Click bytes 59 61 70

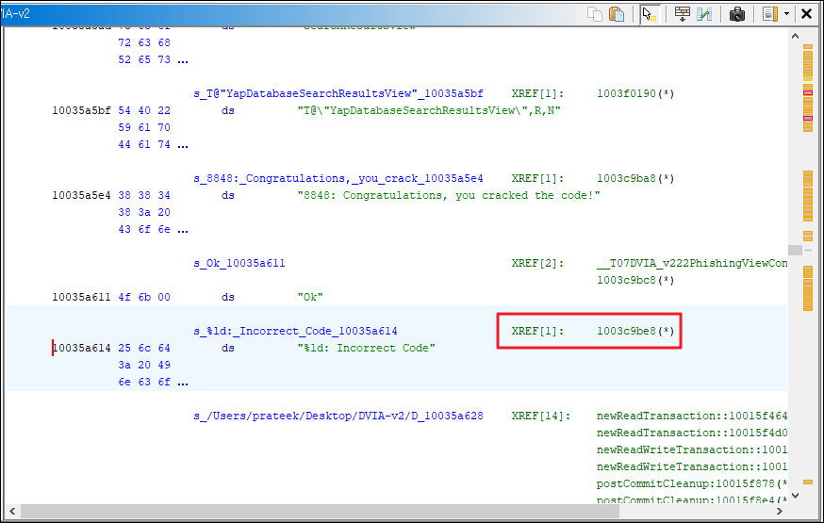(x=144, y=127)
